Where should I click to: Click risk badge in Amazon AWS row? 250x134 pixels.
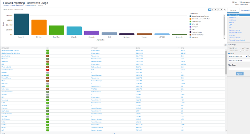(x=47, y=75)
